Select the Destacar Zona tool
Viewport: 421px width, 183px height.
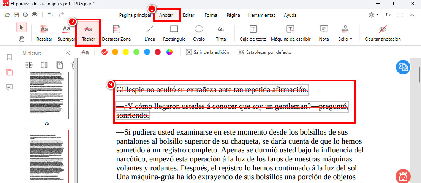[116, 33]
